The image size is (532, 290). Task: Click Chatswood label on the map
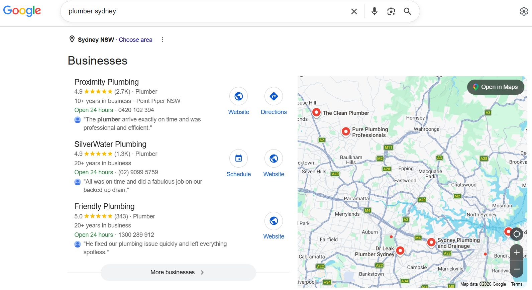point(464,185)
